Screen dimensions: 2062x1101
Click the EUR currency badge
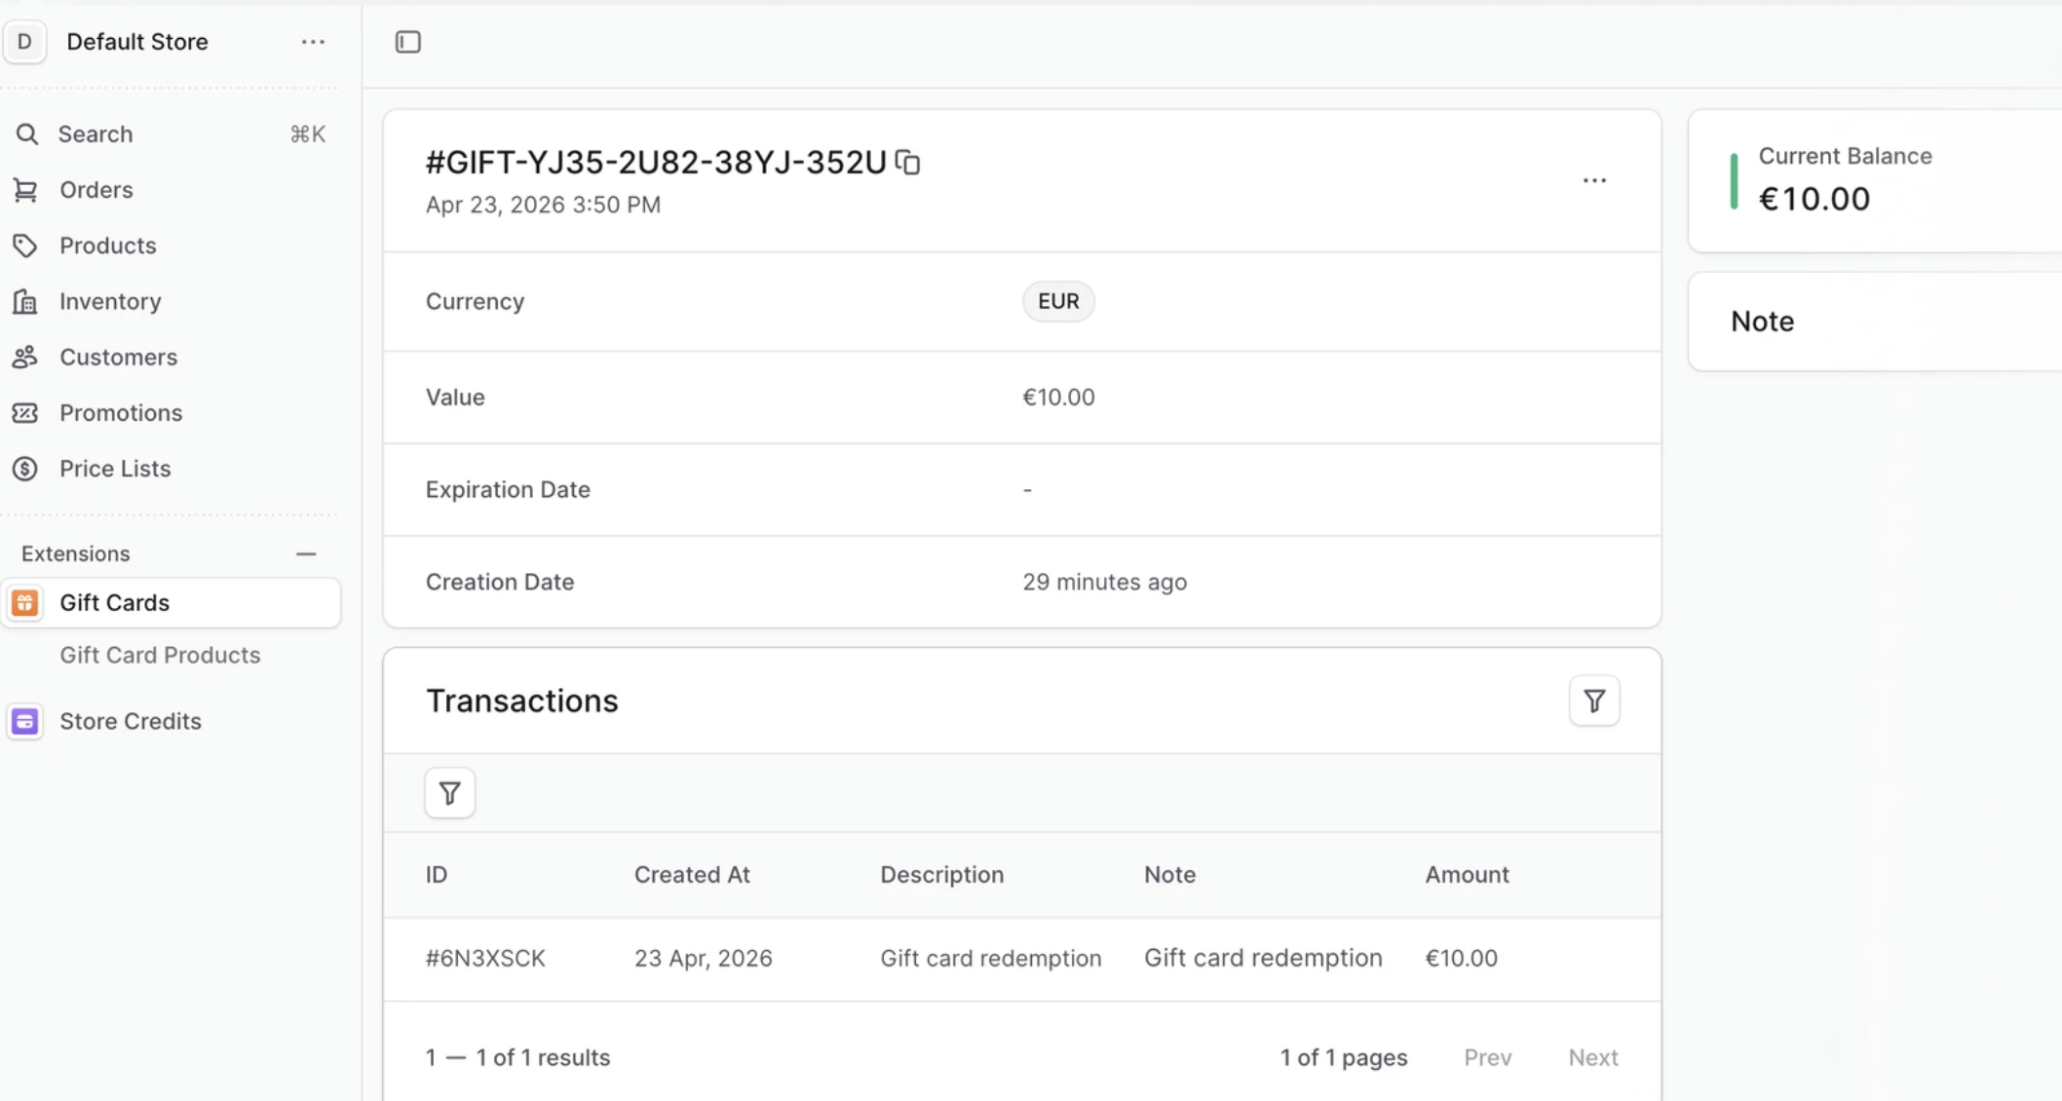(x=1058, y=301)
